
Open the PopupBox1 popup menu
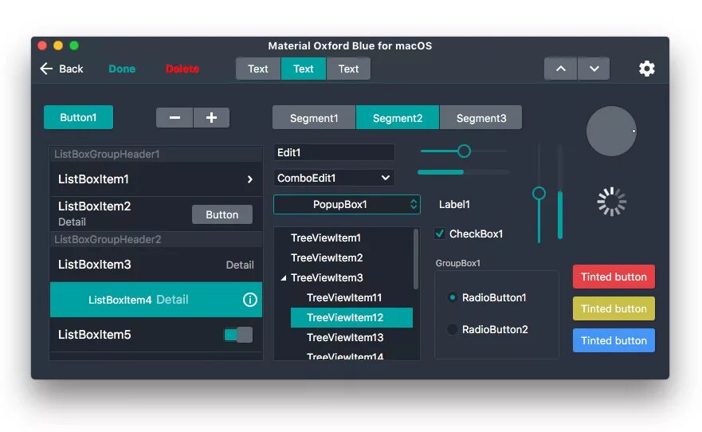point(347,205)
